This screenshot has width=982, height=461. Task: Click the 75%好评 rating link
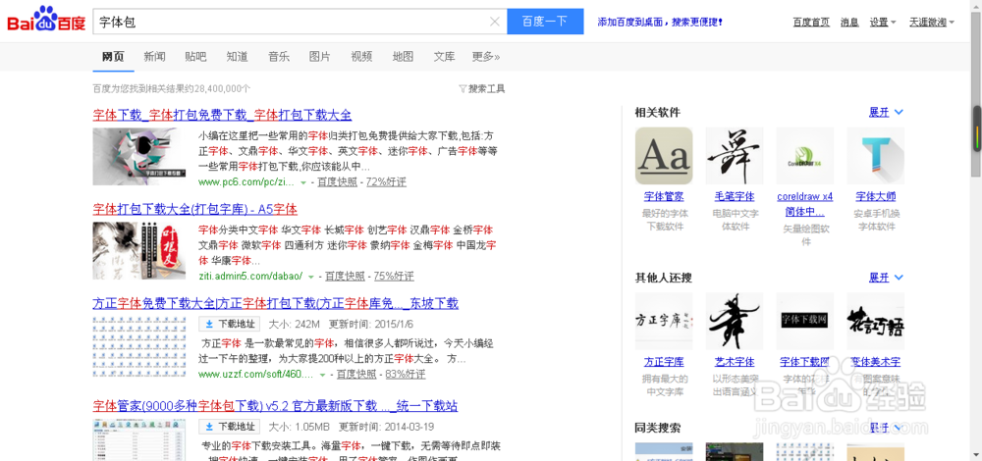(x=394, y=277)
